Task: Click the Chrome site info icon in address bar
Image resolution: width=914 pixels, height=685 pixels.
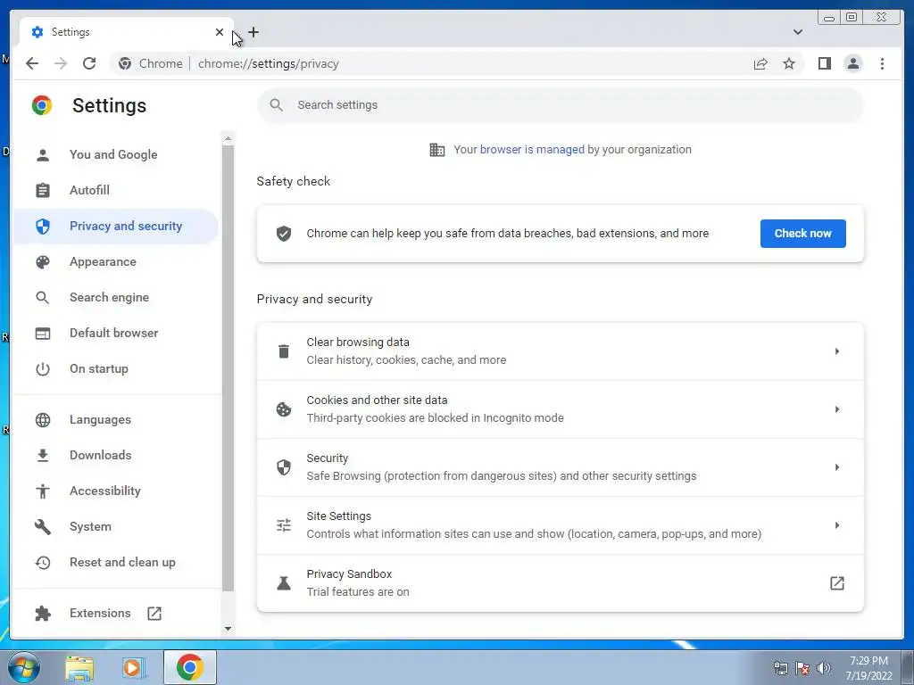Action: click(125, 63)
